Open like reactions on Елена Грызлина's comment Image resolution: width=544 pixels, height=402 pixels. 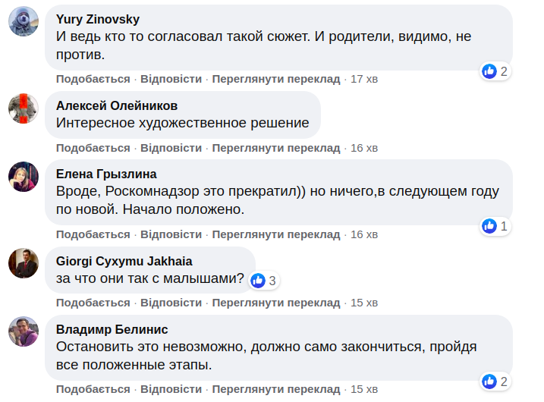pos(495,226)
